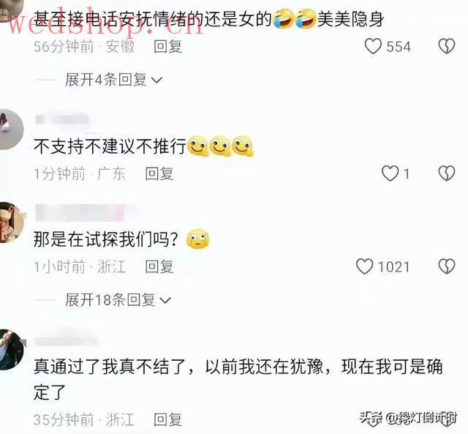Like the comment with 554 likes
This screenshot has width=468, height=434.
pyautogui.click(x=373, y=47)
